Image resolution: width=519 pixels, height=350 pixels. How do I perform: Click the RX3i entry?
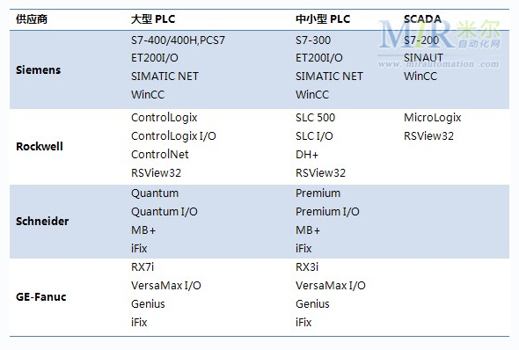pyautogui.click(x=307, y=266)
